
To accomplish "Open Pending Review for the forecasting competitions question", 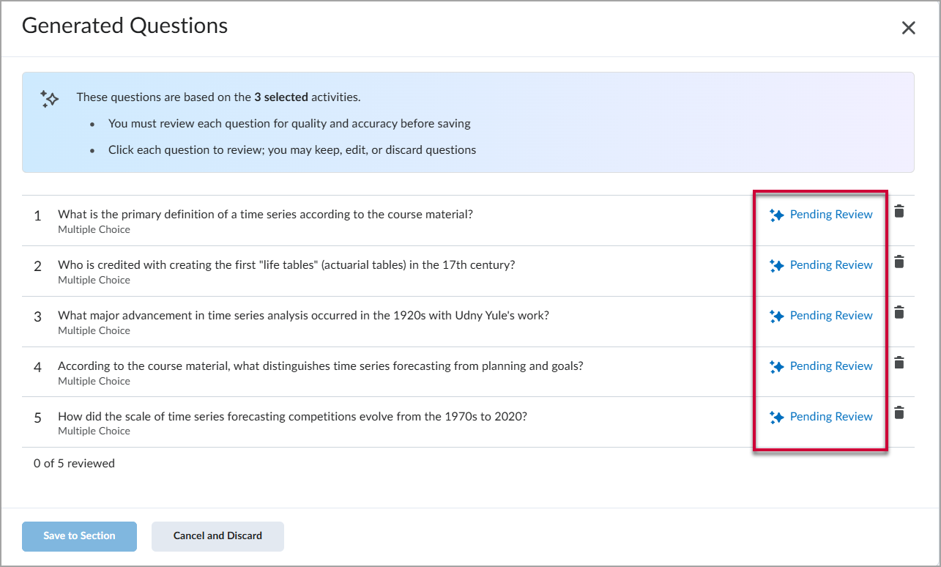I will (x=831, y=417).
